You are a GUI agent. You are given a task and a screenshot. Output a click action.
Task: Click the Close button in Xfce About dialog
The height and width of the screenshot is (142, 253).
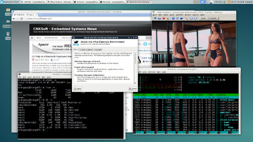133,88
